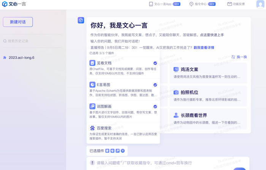Click the lightbulb icon beside 指令中心
This screenshot has height=170, width=266.
[x=192, y=4]
